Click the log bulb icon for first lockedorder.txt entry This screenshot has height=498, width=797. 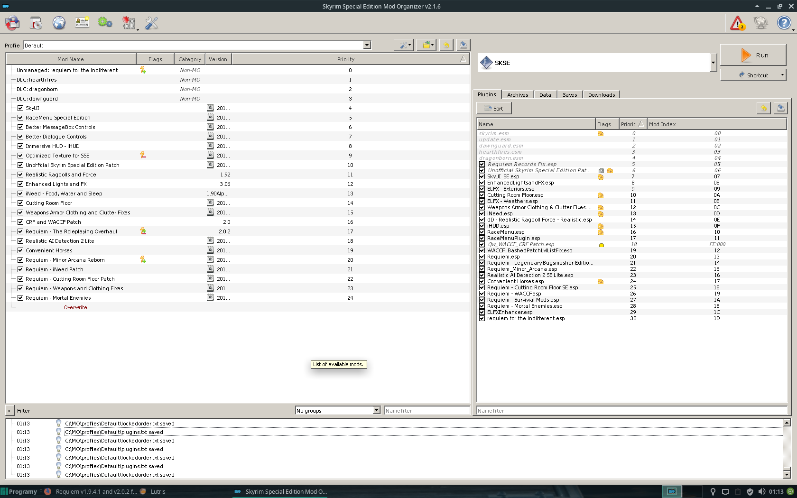[x=59, y=423]
